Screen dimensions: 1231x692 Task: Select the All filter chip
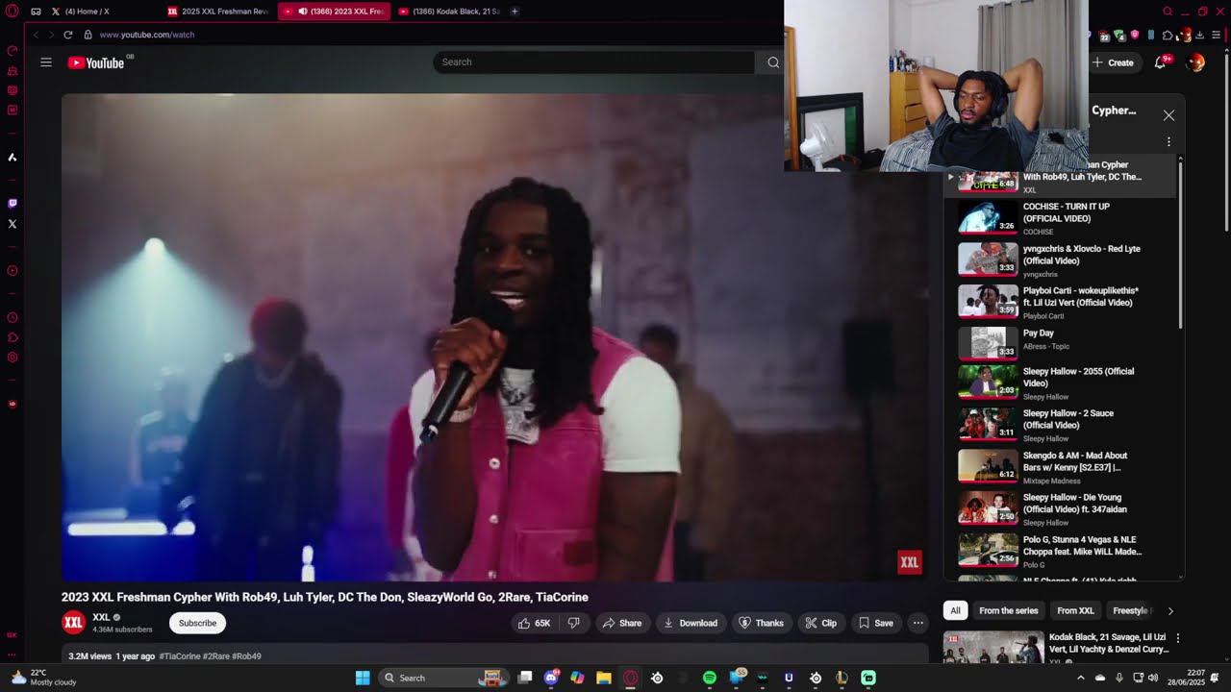pos(955,611)
